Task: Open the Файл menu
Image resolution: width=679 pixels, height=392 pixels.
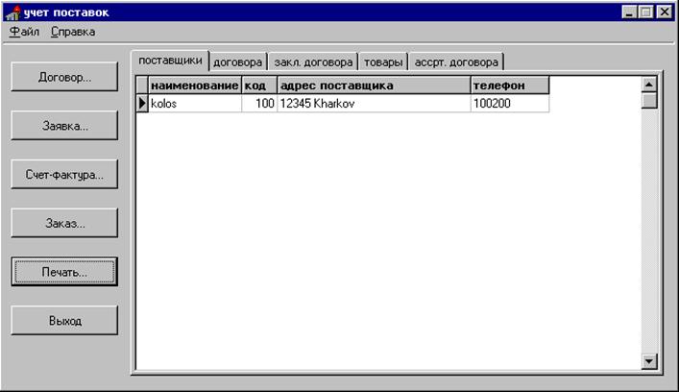Action: tap(23, 32)
